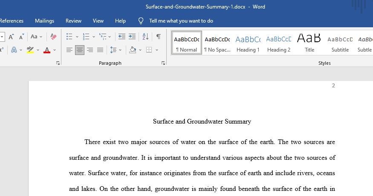
Task: Switch to the View tab
Action: (98, 21)
